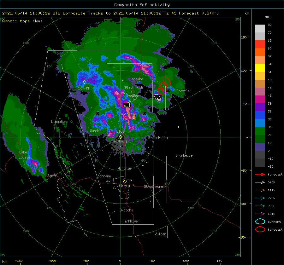Click the Lacombe city label
284x265 pixels.
point(136,79)
